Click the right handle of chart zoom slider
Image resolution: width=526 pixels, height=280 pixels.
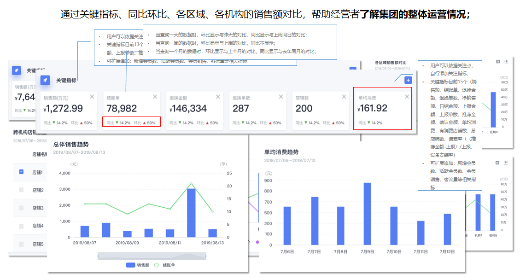(205, 256)
